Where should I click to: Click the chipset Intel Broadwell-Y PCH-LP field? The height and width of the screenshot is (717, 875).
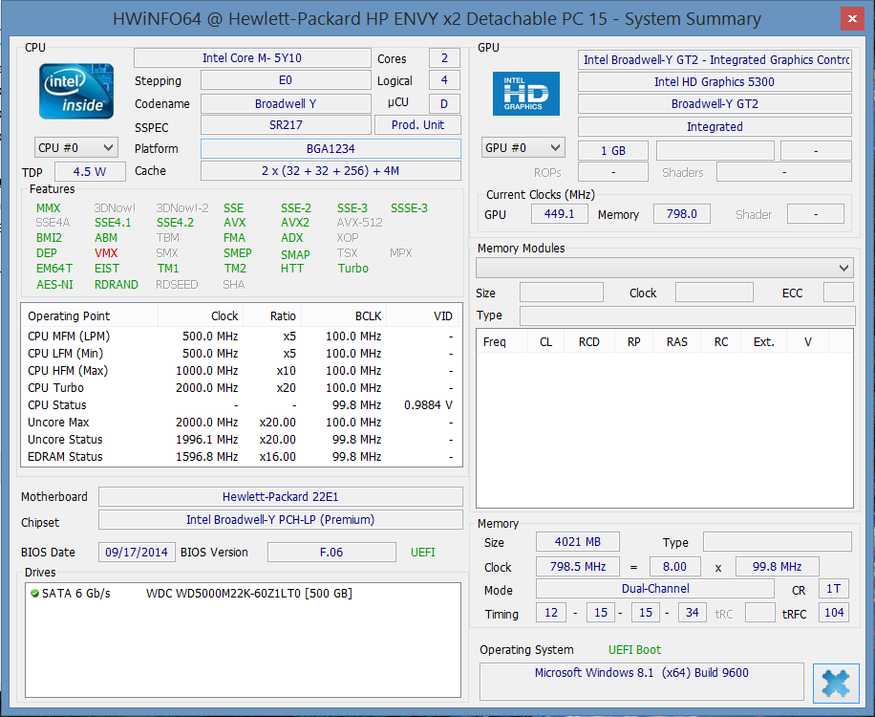click(x=281, y=519)
